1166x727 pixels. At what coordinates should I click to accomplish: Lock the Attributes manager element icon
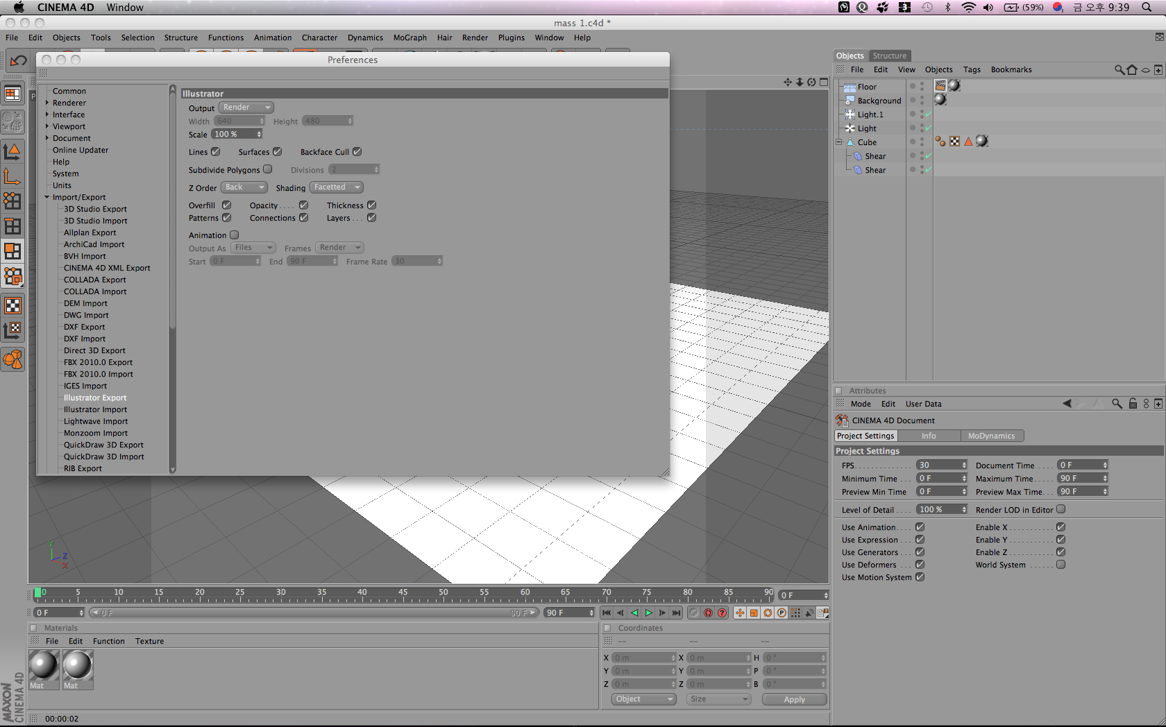click(x=1133, y=404)
